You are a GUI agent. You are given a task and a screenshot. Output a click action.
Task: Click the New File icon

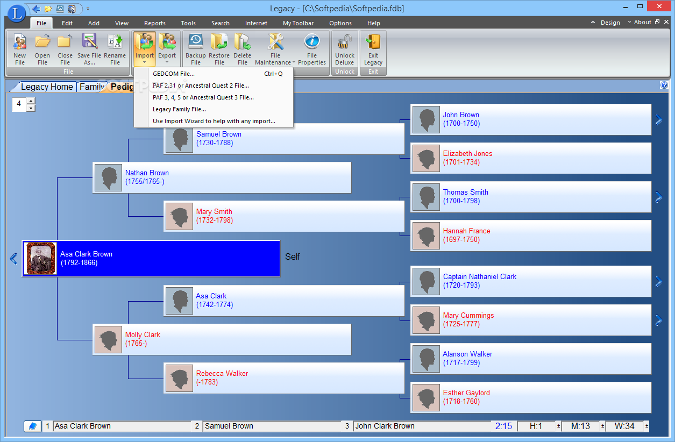click(x=20, y=42)
